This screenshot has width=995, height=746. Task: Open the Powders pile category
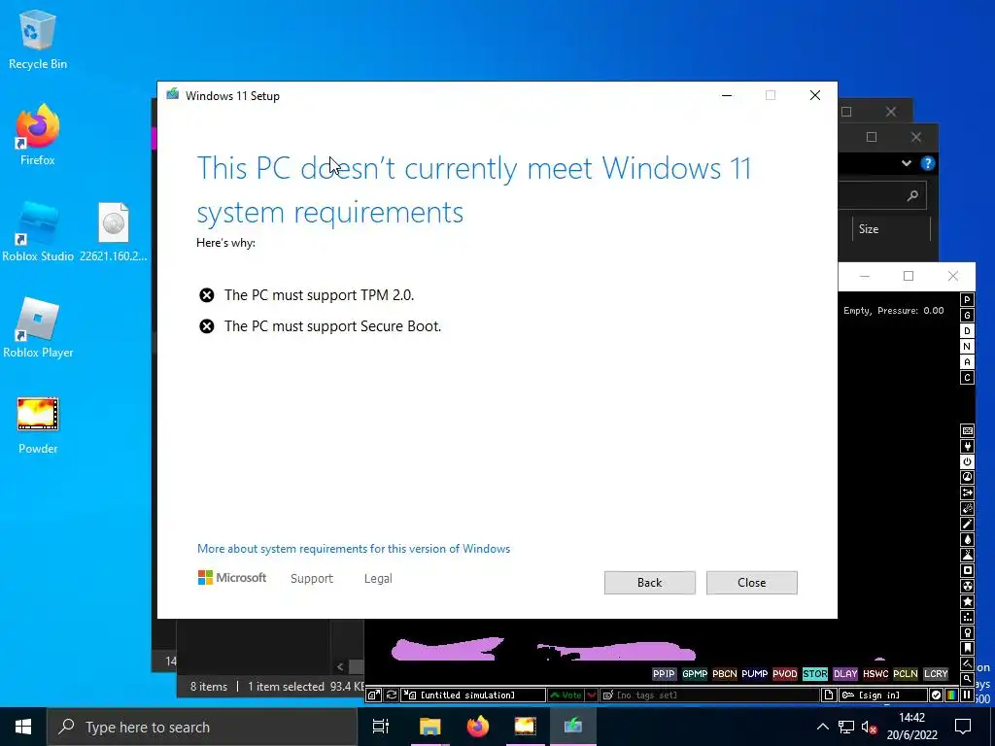pyautogui.click(x=967, y=555)
